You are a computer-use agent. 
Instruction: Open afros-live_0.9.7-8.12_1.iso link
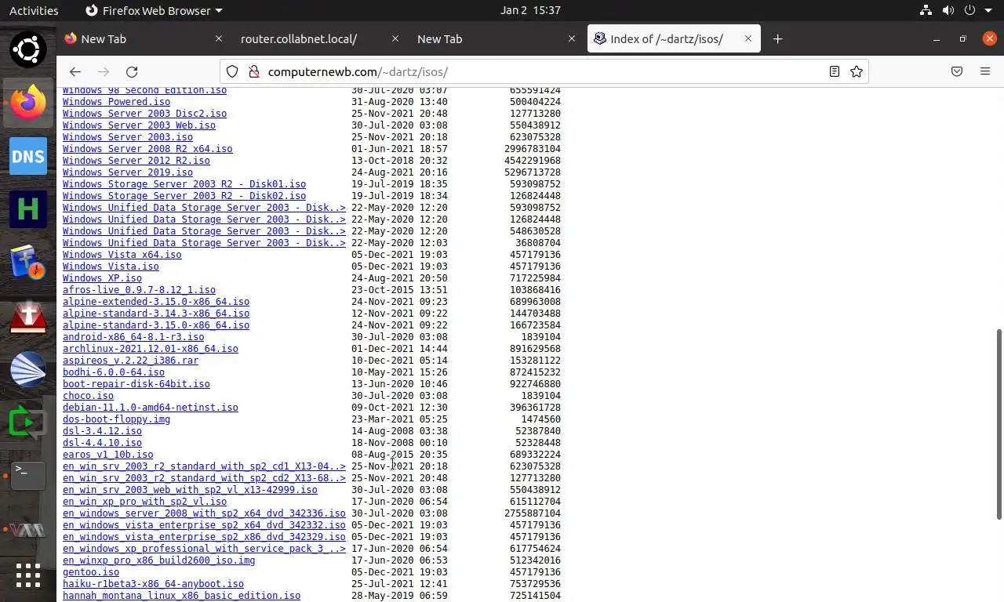[x=139, y=290]
